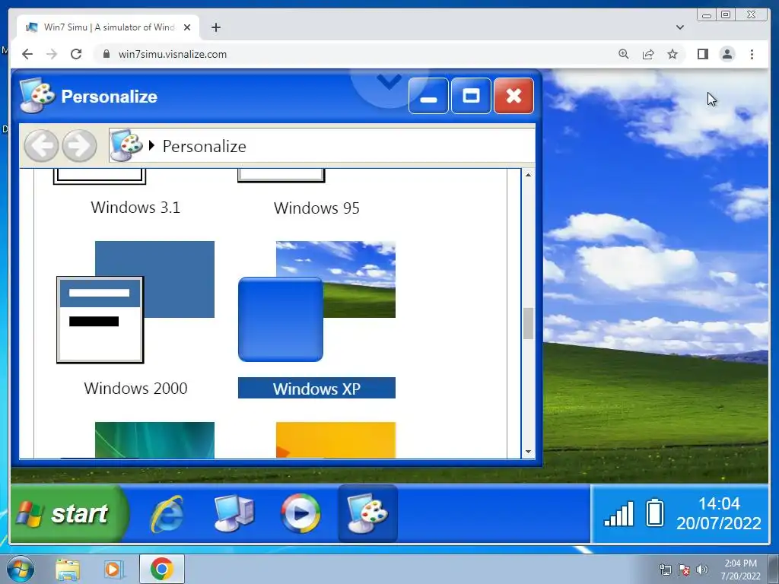779x584 pixels.
Task: Open Chrome tab search dropdown
Action: [x=679, y=27]
